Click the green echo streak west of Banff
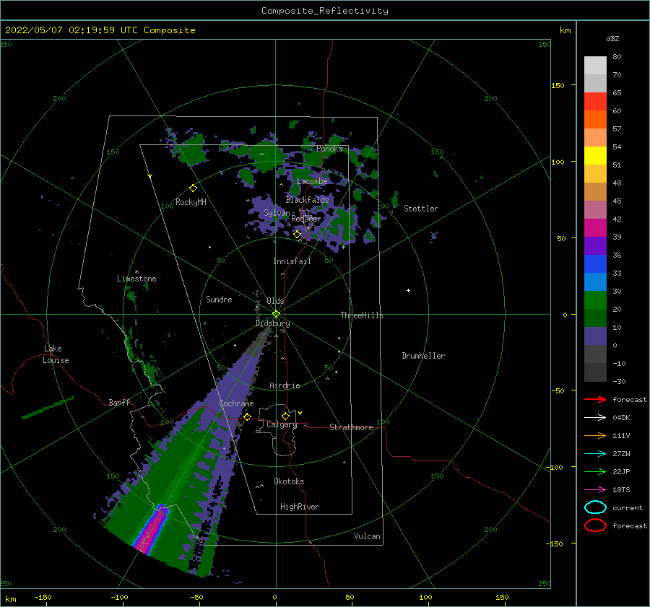650x607 pixels. 48,407
